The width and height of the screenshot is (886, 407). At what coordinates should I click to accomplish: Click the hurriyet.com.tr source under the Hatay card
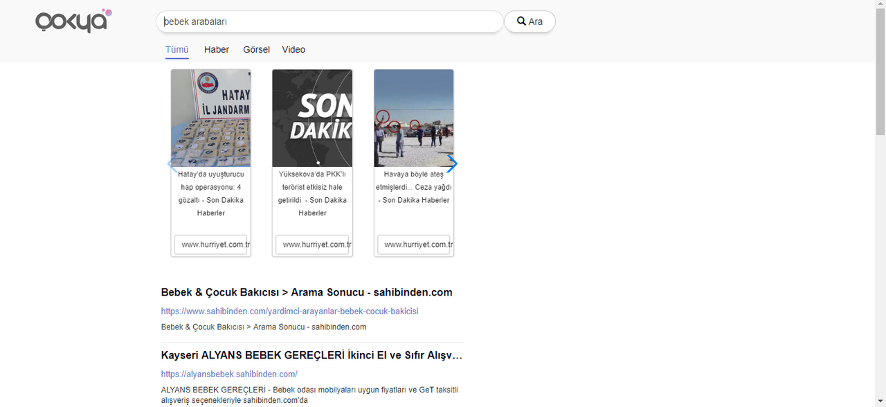point(211,244)
